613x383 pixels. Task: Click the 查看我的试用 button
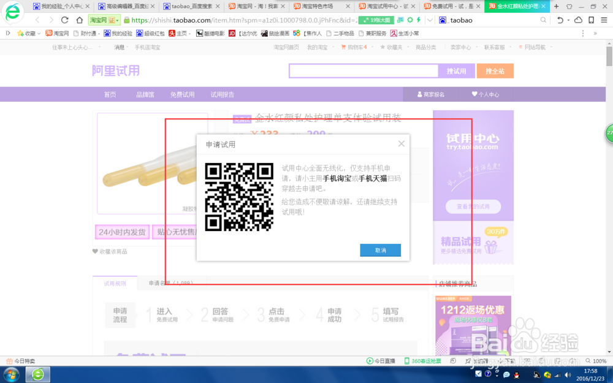[x=473, y=207]
